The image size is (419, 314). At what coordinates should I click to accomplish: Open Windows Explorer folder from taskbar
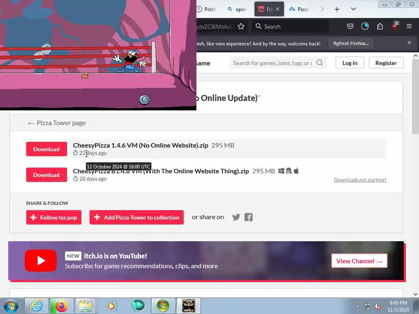[86, 306]
